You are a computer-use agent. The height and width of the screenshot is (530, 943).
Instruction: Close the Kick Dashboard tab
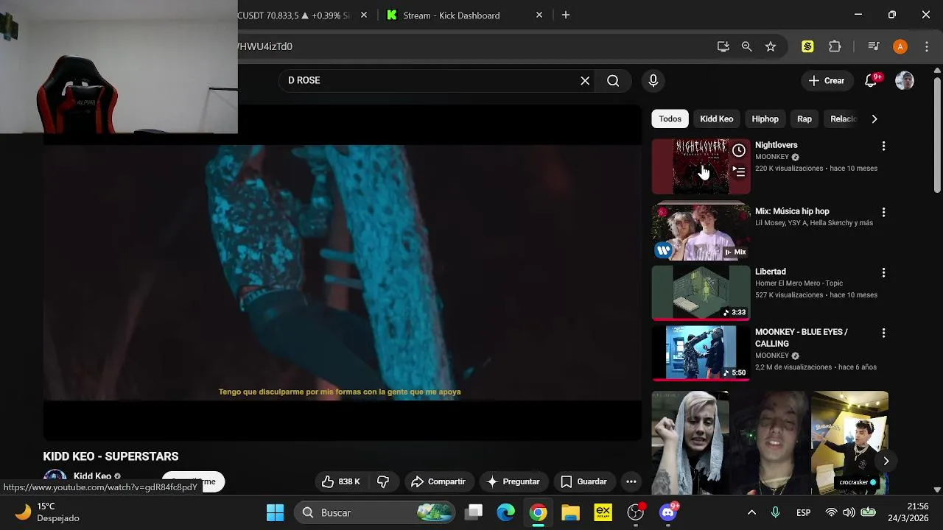[x=539, y=15]
